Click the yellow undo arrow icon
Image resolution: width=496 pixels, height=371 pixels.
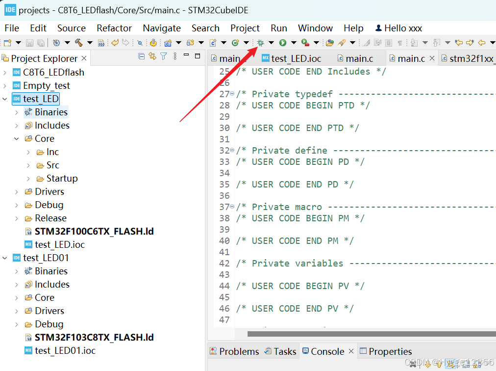click(115, 43)
